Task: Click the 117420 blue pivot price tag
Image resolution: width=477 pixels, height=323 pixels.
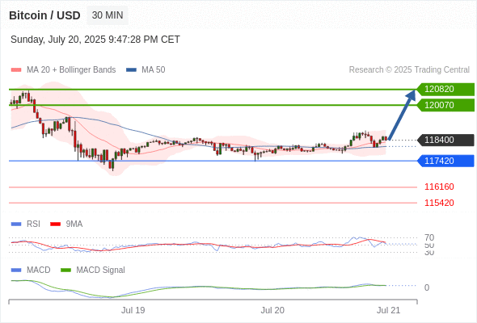Action: (445, 161)
